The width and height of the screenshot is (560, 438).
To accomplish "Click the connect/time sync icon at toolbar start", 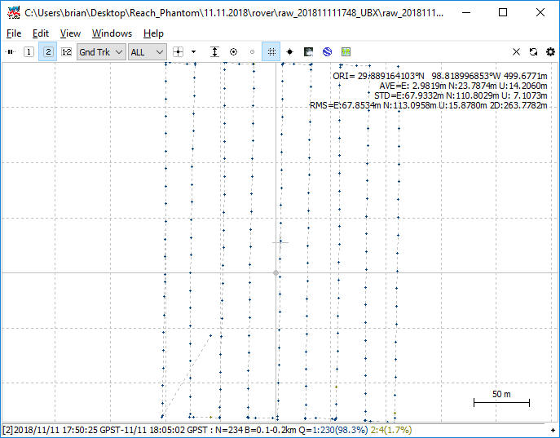I will point(11,51).
